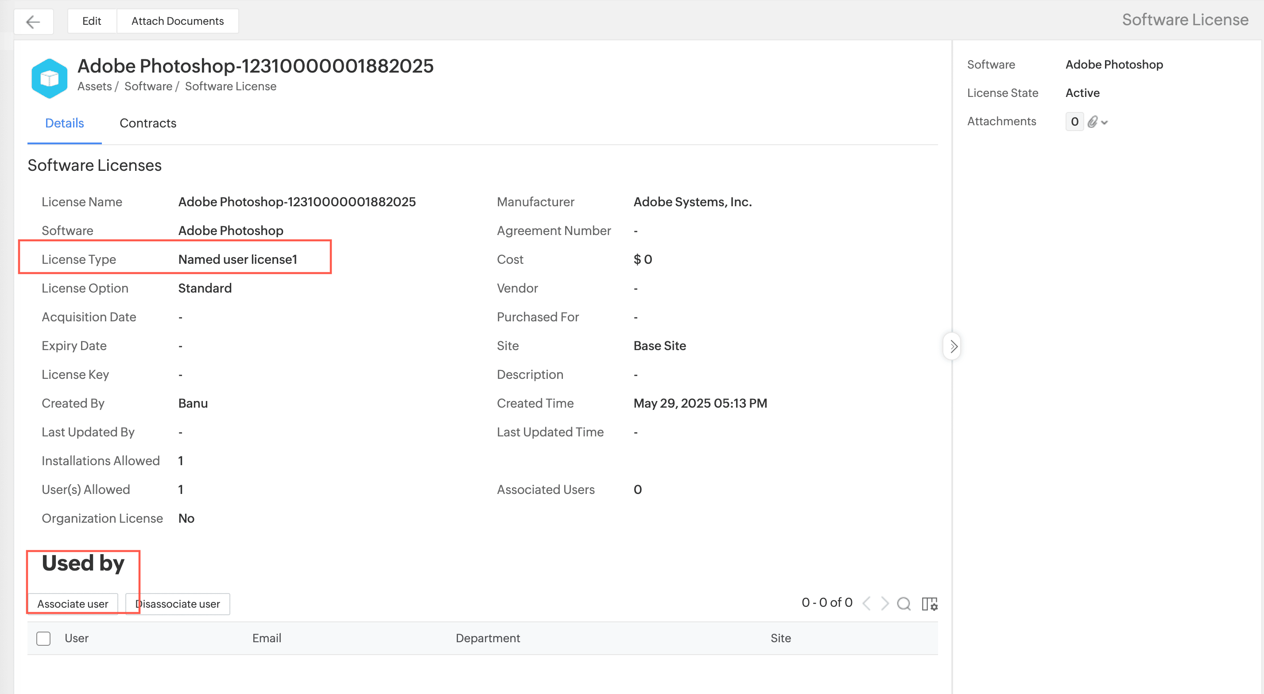The height and width of the screenshot is (694, 1264).
Task: Open the Used by table search icon
Action: 903,603
